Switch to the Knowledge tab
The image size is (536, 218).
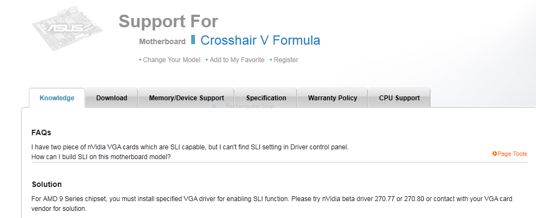pos(57,98)
